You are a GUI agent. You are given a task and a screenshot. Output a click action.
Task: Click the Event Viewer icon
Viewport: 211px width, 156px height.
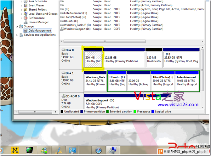point(26,6)
